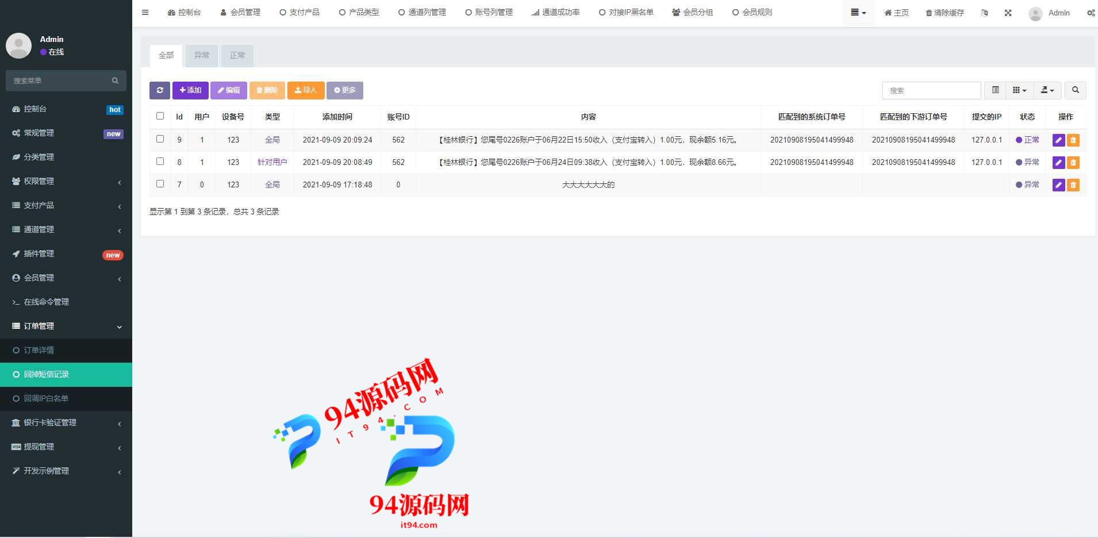
Task: Open 会员规则 in the top navigation
Action: 752,12
